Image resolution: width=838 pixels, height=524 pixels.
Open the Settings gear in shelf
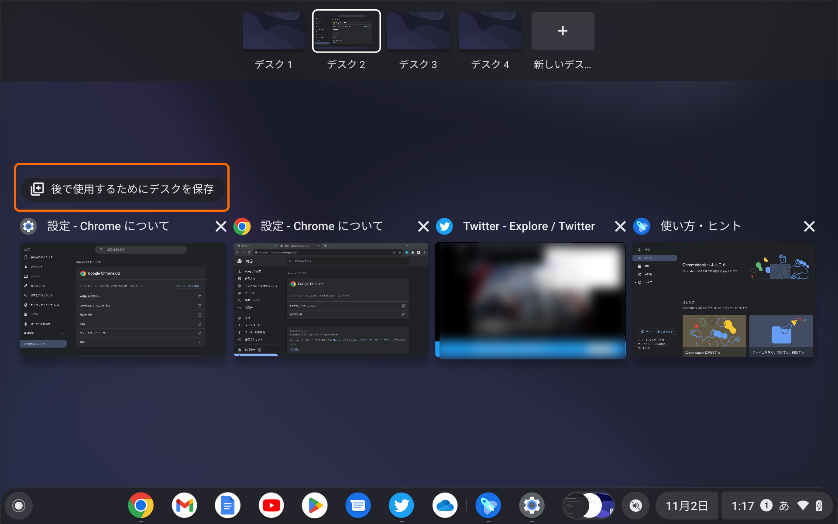(x=532, y=506)
